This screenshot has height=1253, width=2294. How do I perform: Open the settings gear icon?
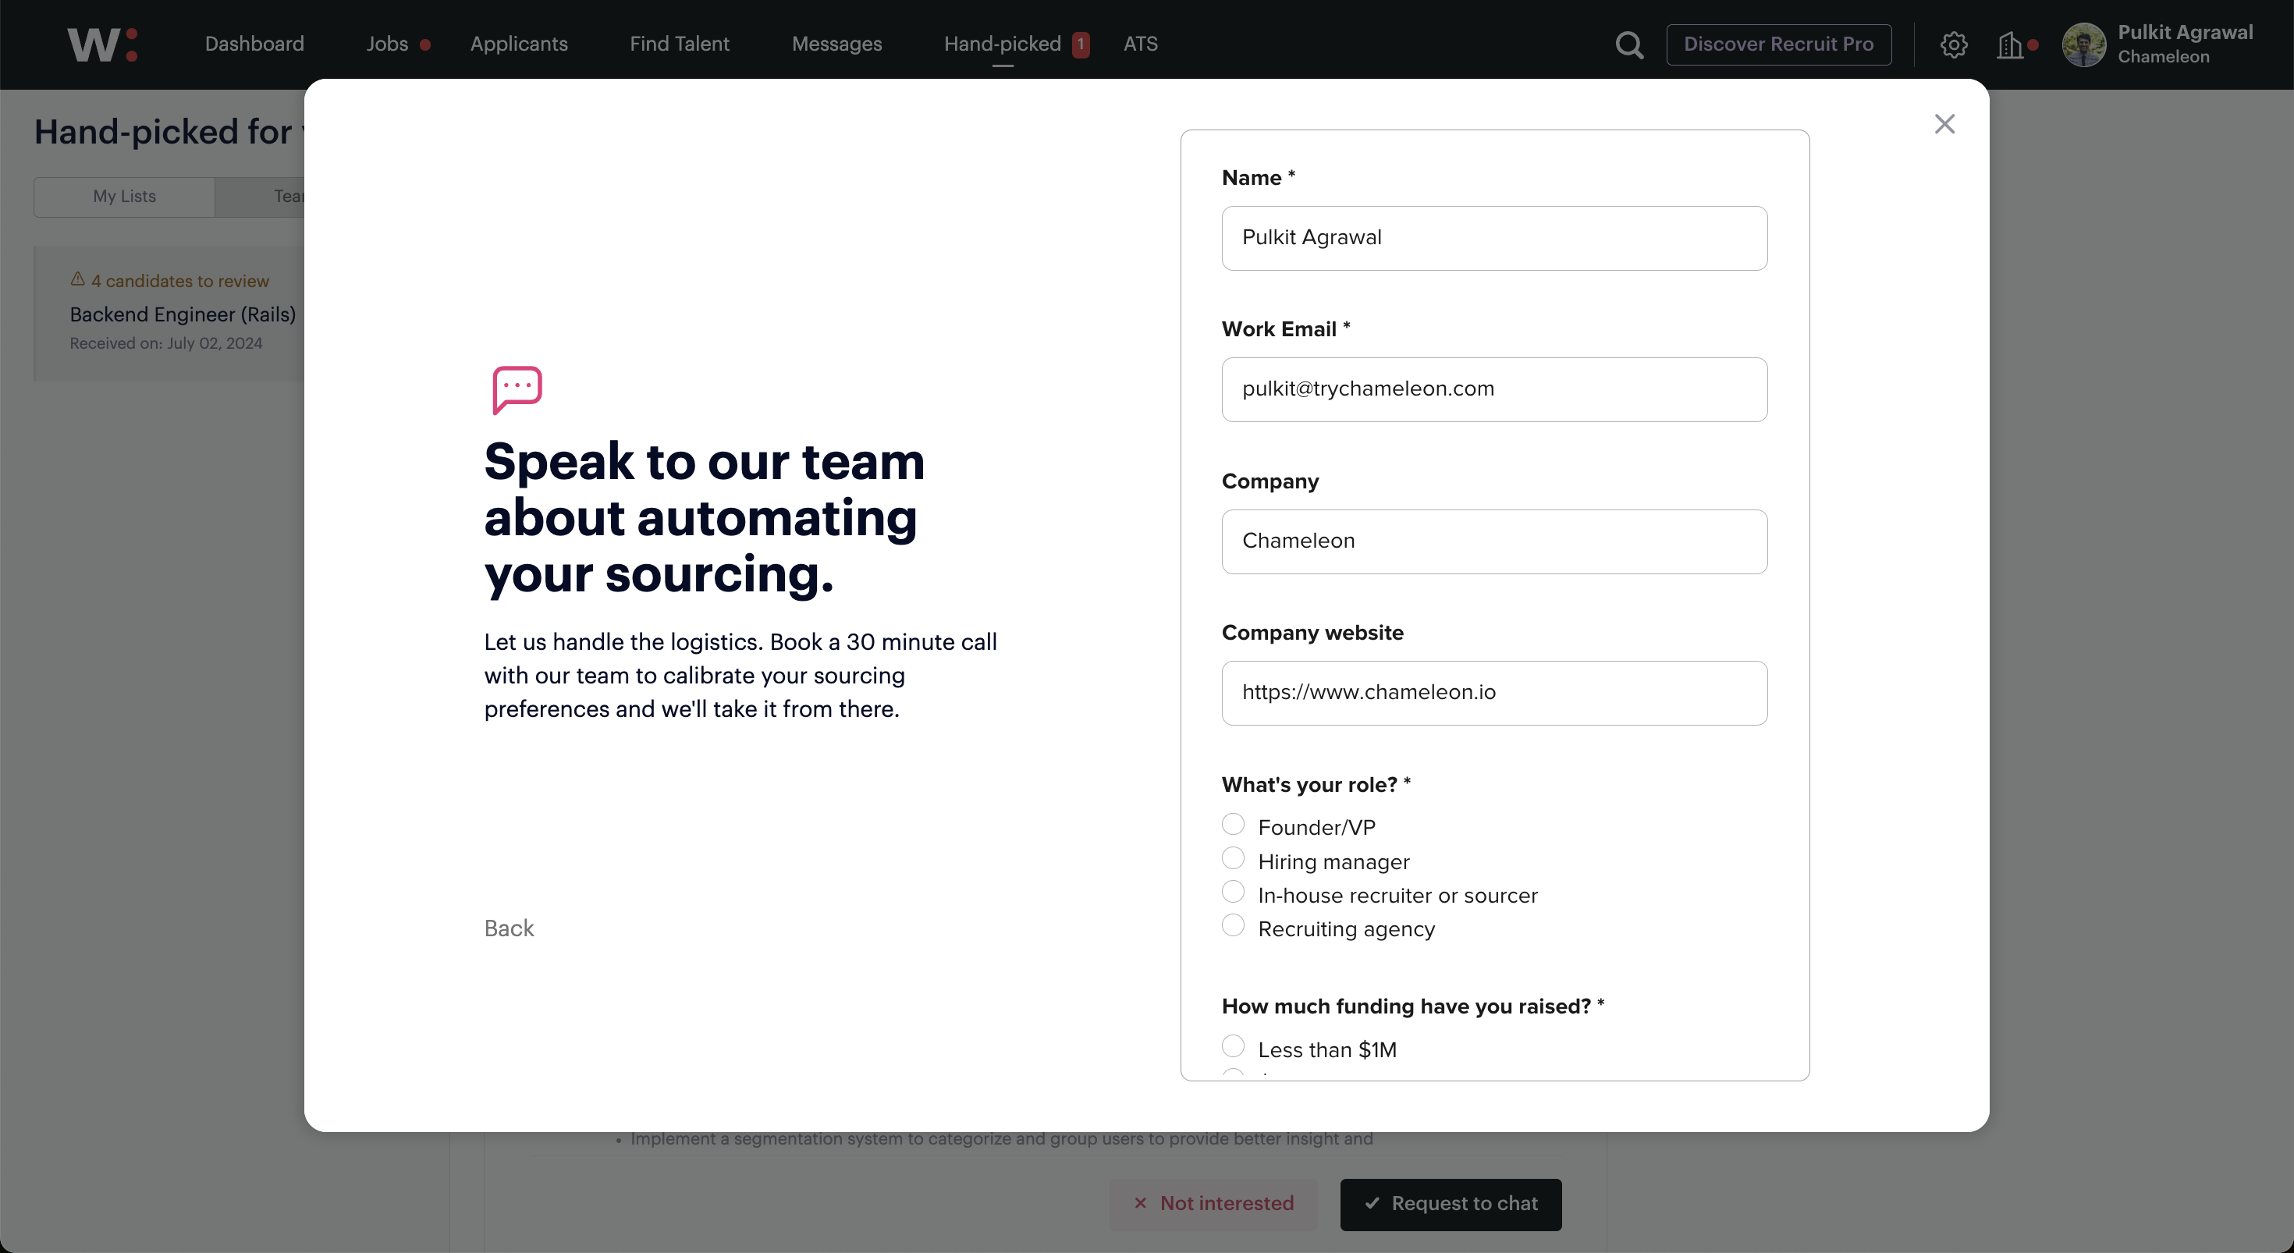[1954, 44]
